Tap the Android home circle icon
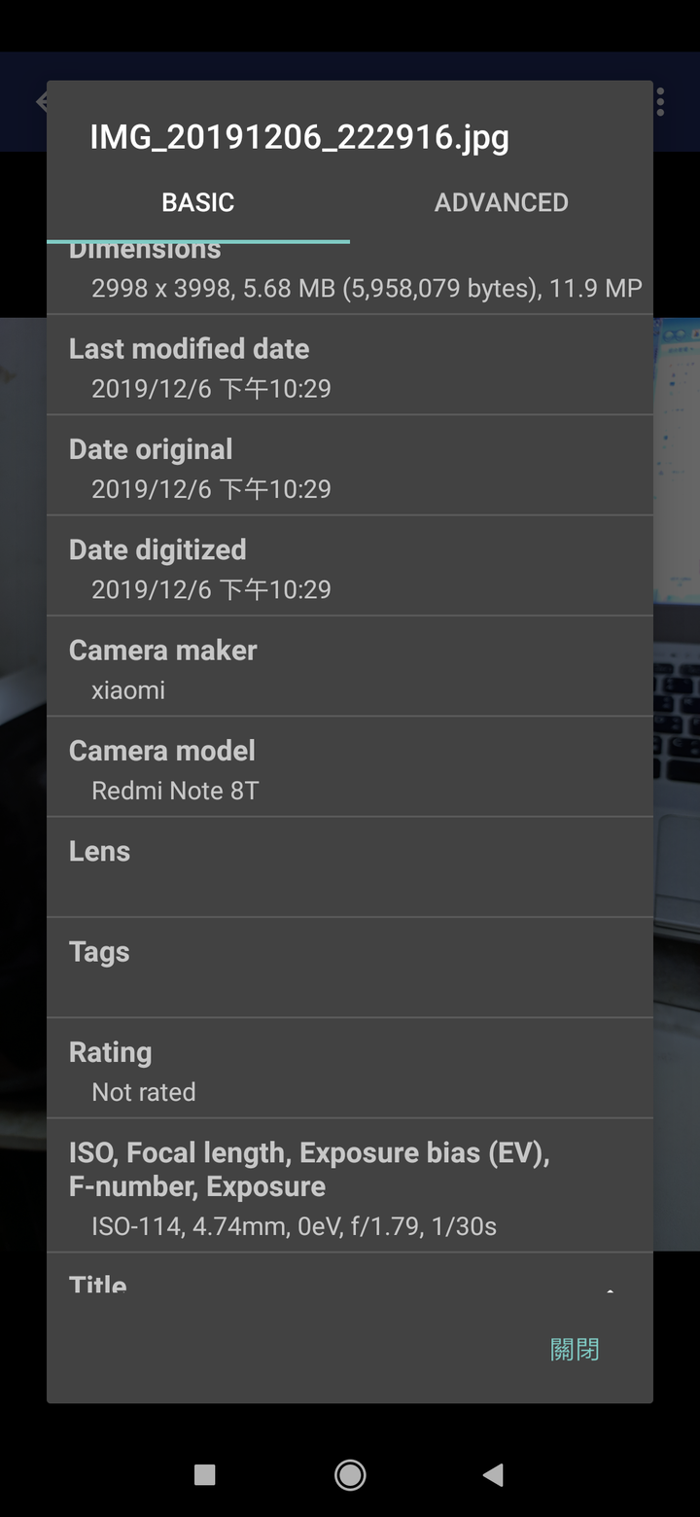The height and width of the screenshot is (1517, 700). pyautogui.click(x=350, y=1474)
